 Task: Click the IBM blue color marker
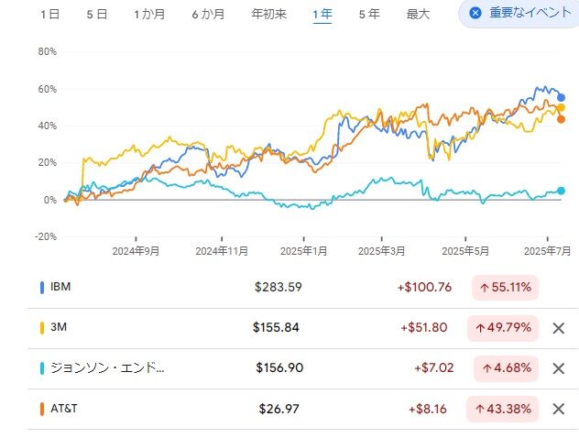tap(42, 288)
